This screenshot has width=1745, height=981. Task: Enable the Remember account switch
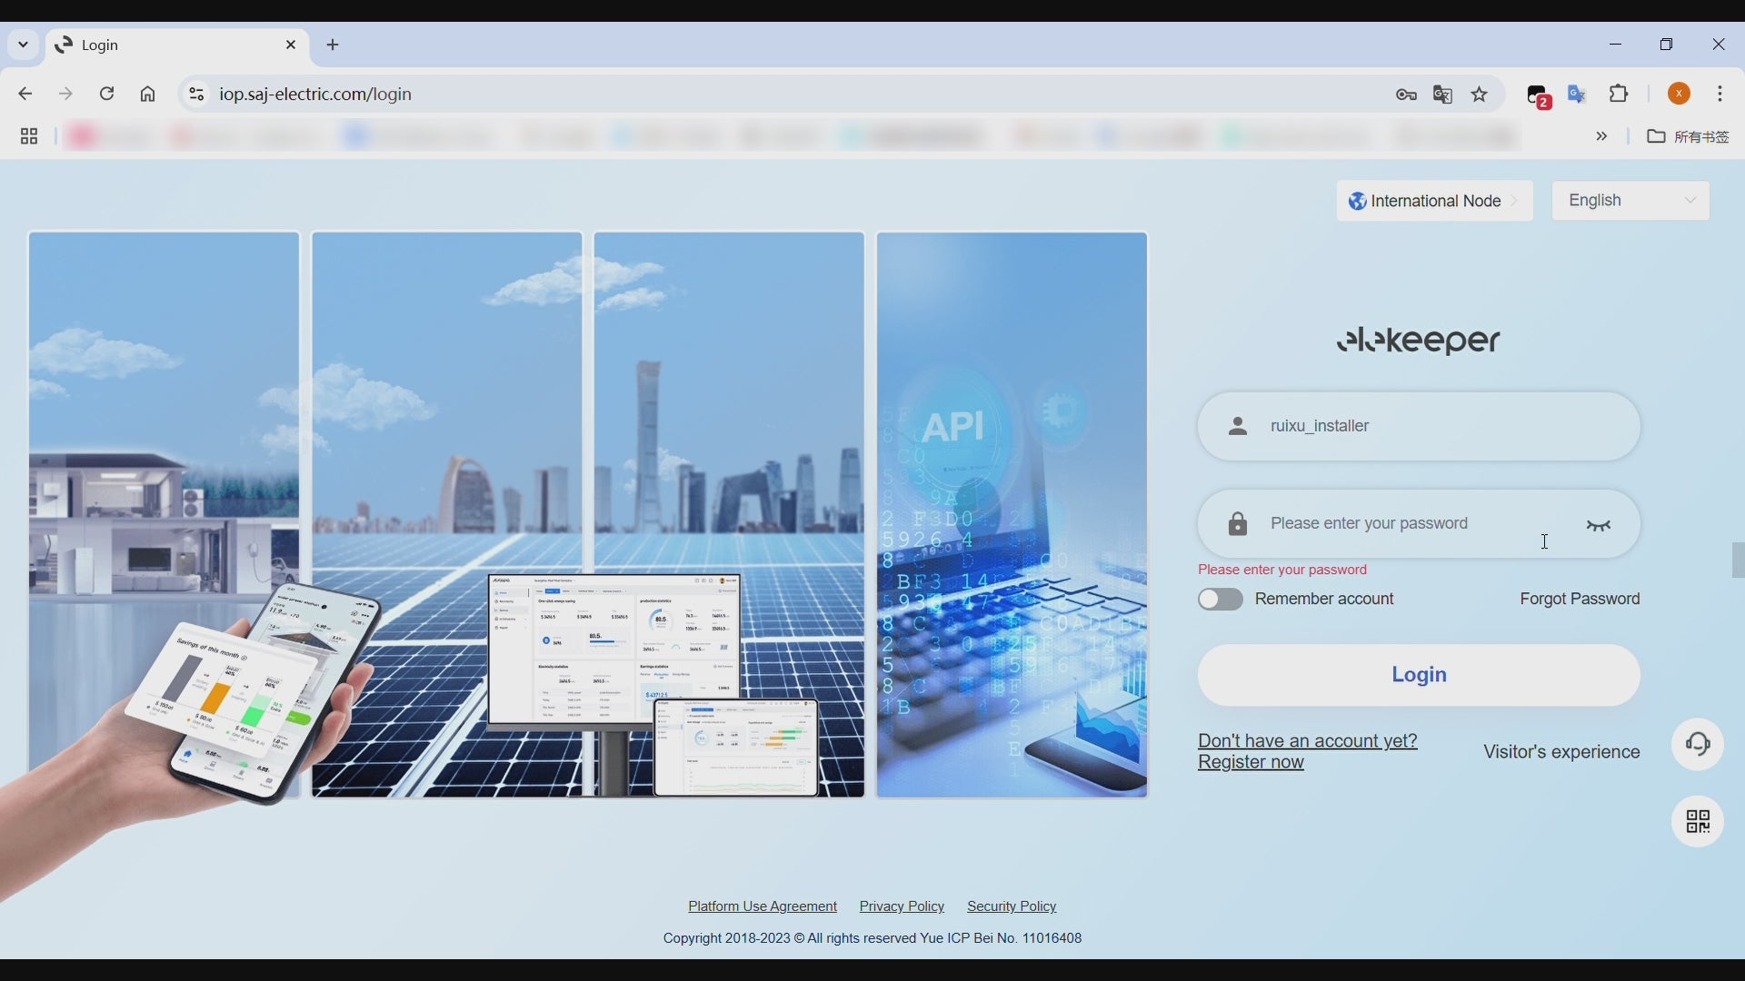[x=1221, y=599]
